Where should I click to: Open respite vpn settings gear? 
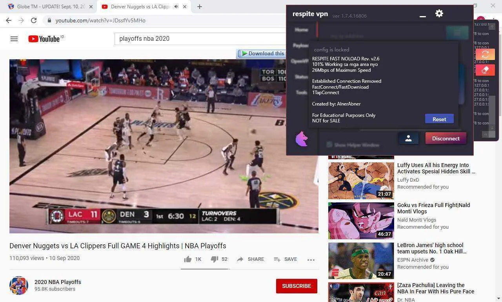439,13
